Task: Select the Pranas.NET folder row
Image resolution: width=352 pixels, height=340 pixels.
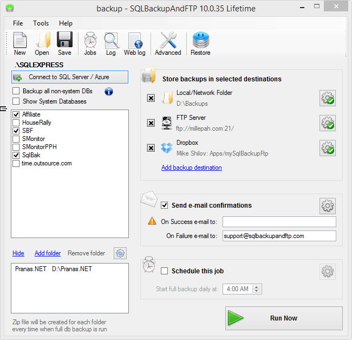Action: tap(70, 269)
